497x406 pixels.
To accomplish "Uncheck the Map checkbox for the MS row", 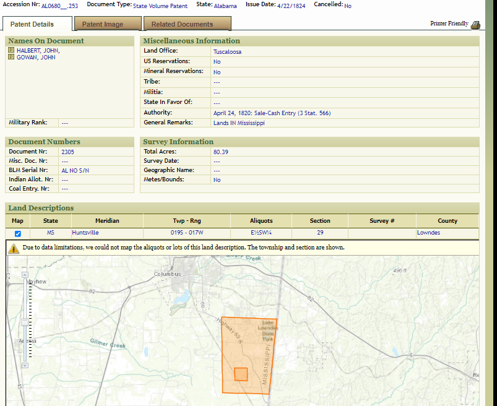I will coord(18,233).
